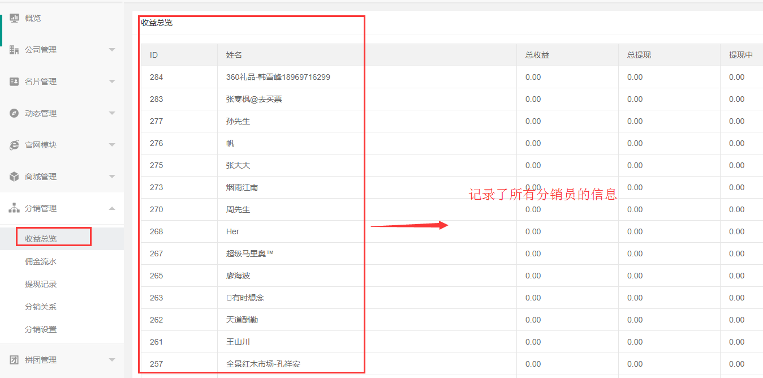Open the 提现记录 submenu item
This screenshot has height=378, width=763.
41,284
